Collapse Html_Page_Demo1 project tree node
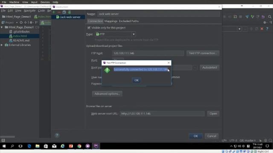The height and width of the screenshot is (153, 273). 2,27
